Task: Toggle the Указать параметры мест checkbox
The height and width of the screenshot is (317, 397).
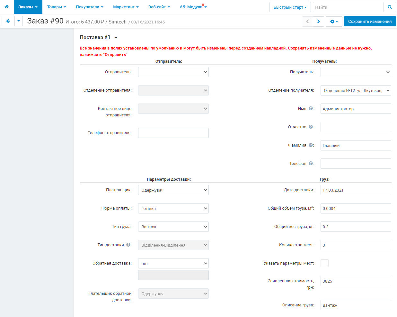Action: (324, 263)
